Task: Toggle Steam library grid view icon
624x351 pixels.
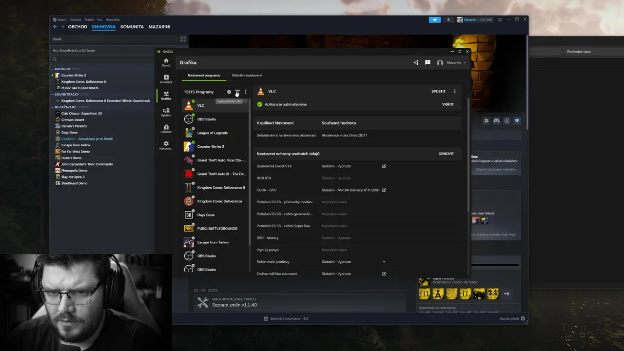Action: click(x=183, y=39)
